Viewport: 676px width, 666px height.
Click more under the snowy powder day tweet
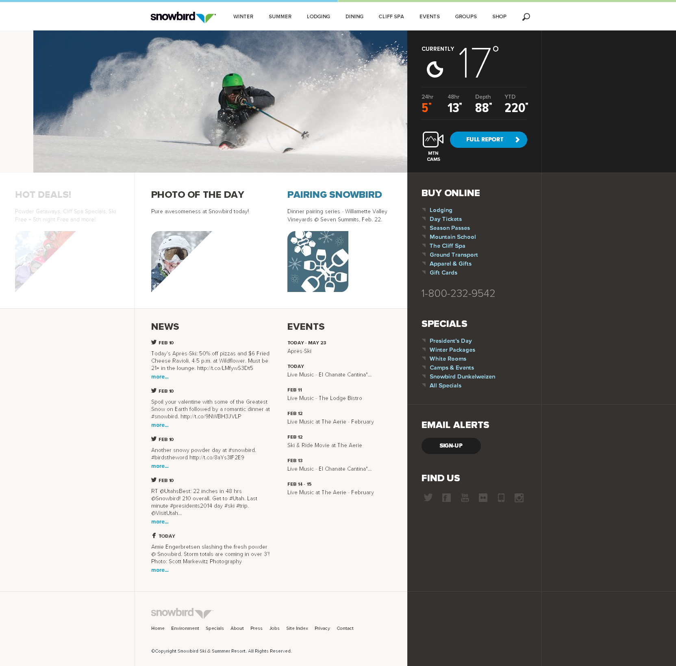(x=160, y=466)
